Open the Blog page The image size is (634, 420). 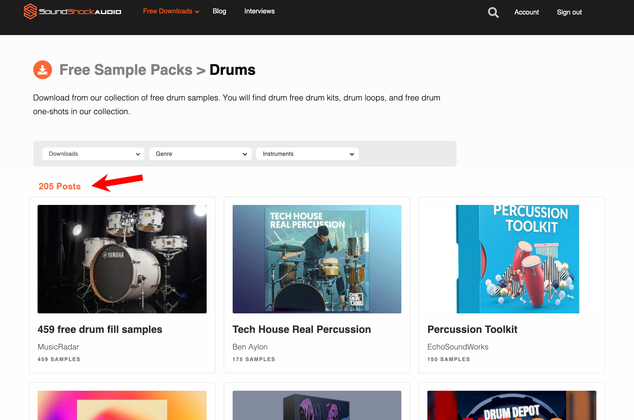click(219, 11)
